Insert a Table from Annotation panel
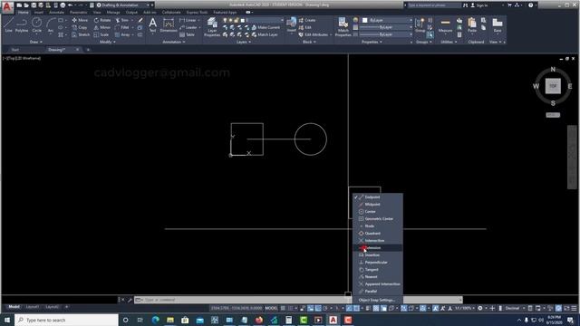This screenshot has height=326, width=580. coord(187,34)
